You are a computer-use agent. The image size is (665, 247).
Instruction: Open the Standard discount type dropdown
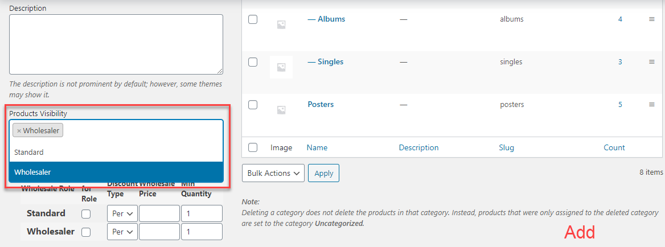click(122, 214)
